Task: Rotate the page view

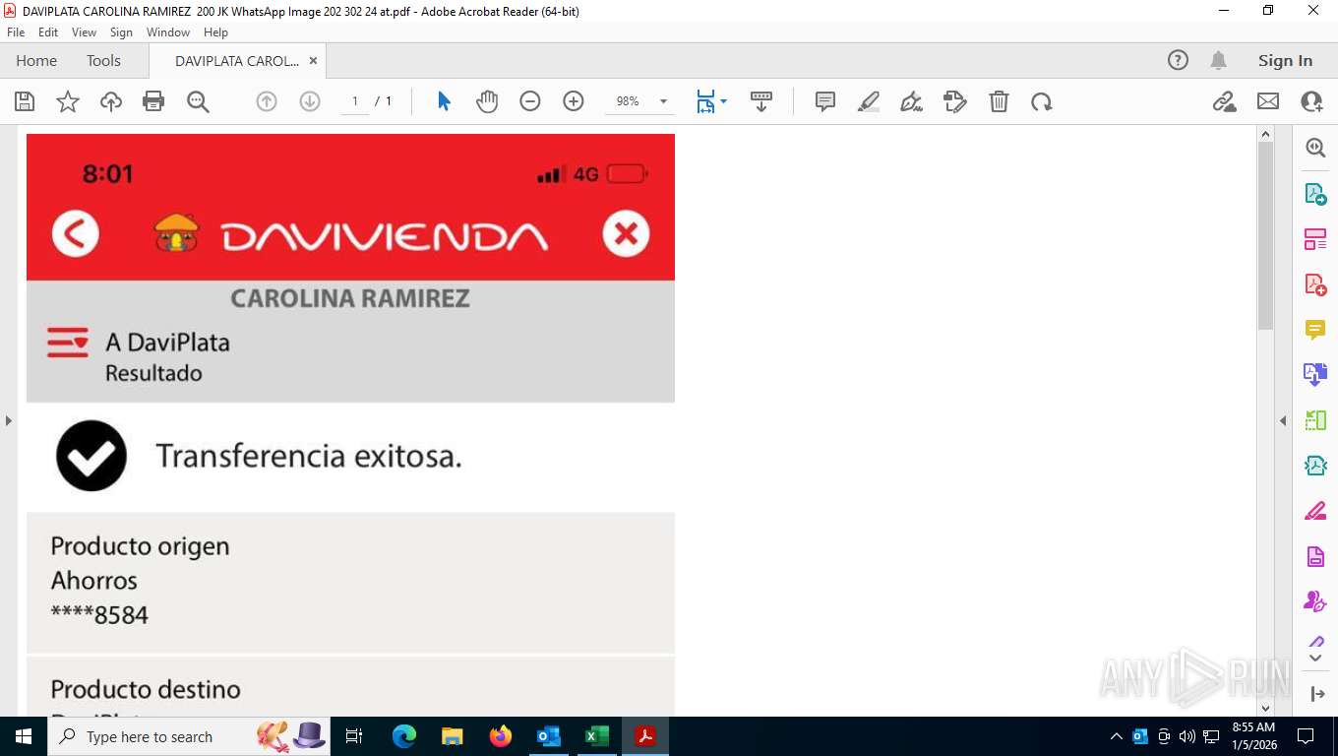Action: (x=1042, y=101)
